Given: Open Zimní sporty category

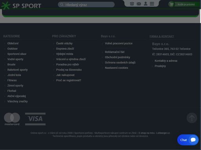Looking at the screenshot, I should (15, 86).
